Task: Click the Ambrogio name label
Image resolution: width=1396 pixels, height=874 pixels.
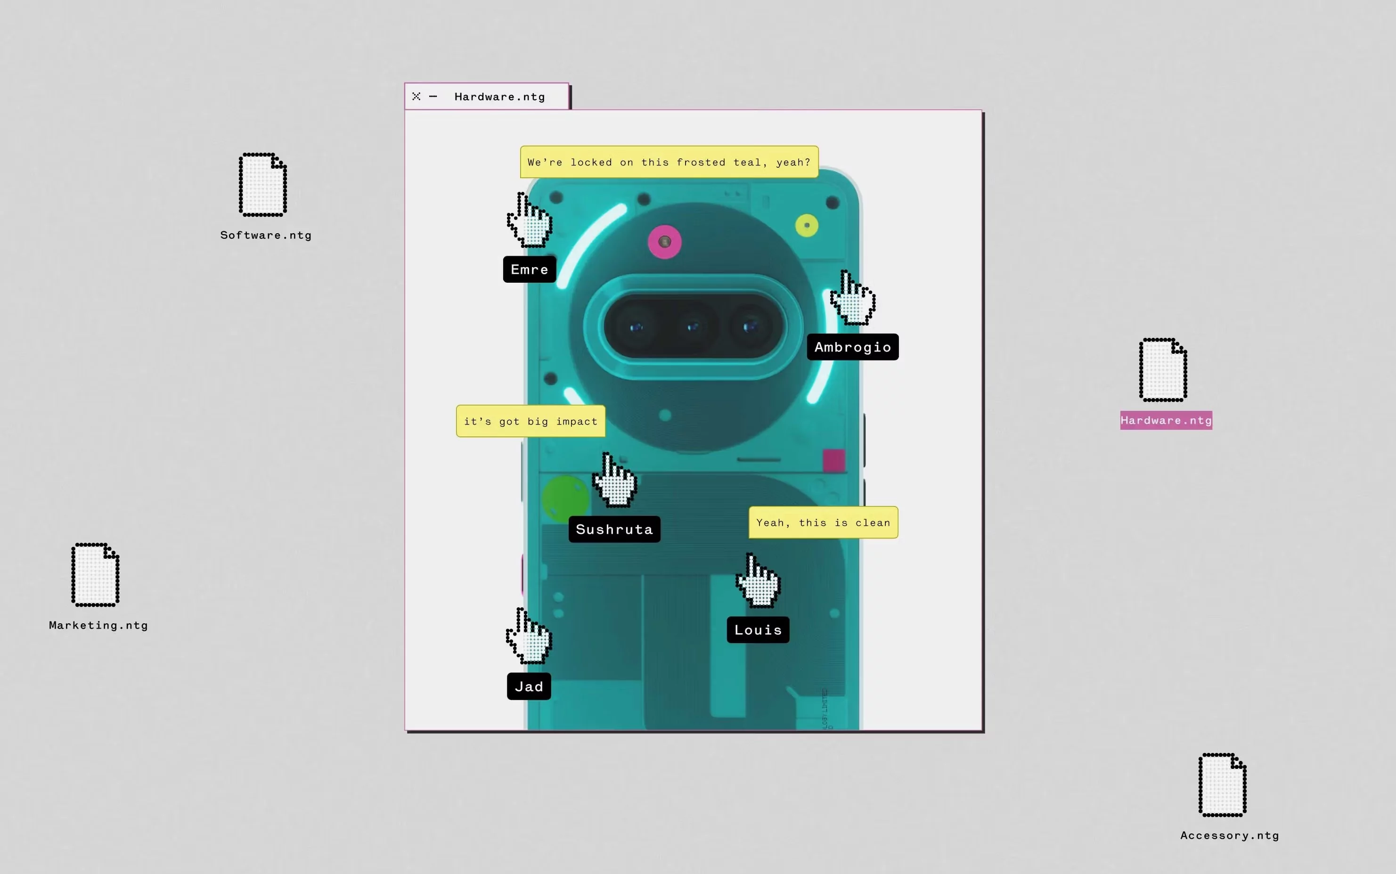Action: click(x=852, y=347)
